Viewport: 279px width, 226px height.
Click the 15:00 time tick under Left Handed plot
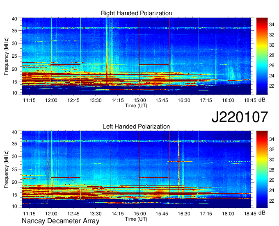(x=139, y=214)
